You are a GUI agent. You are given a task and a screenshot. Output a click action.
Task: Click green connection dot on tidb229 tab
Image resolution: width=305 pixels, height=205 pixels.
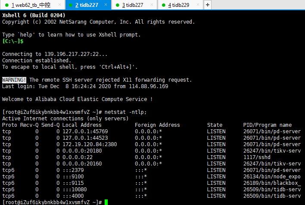(164, 5)
